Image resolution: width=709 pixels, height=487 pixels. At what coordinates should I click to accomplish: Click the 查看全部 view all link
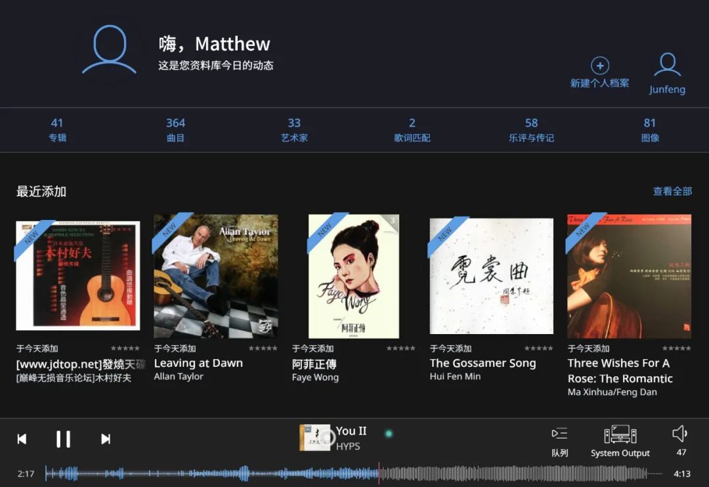(x=672, y=191)
